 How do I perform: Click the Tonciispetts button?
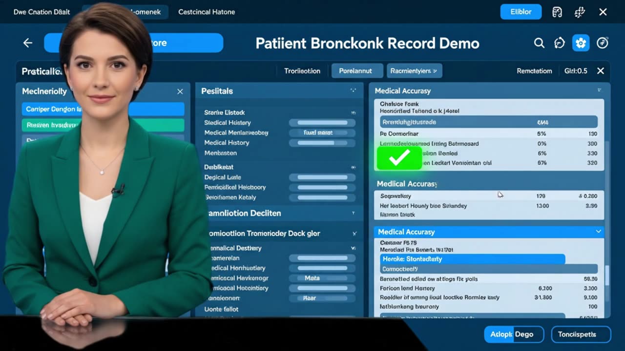point(581,334)
